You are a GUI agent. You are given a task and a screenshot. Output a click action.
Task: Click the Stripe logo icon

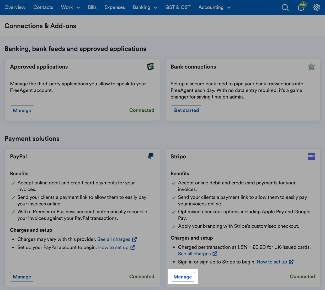pos(311,156)
